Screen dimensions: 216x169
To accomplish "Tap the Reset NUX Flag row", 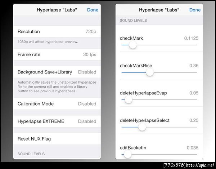I will pyautogui.click(x=57, y=139).
